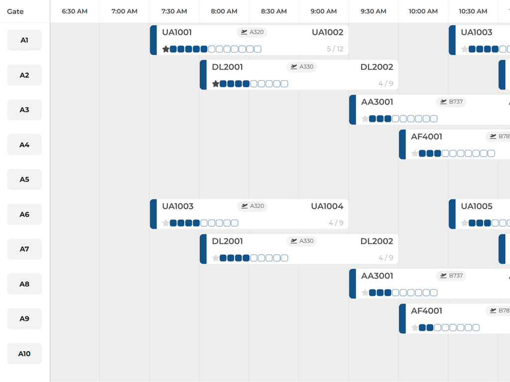Click the airplane icon on DL2001's A330 badge
The image size is (510, 382).
(293, 67)
